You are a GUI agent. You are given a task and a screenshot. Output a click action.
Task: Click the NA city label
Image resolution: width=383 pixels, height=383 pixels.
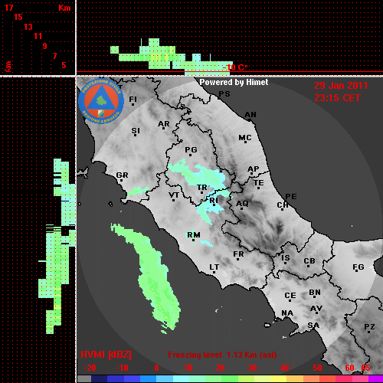[x=287, y=313]
